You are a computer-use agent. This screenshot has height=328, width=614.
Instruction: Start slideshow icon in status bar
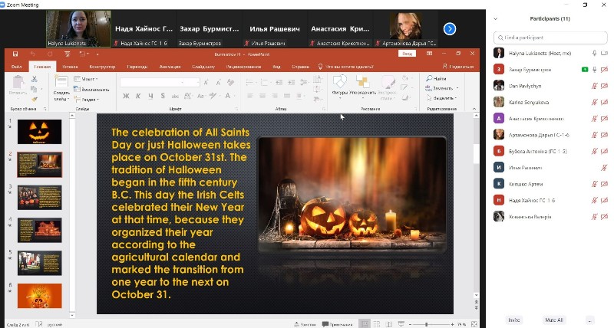[x=401, y=324]
